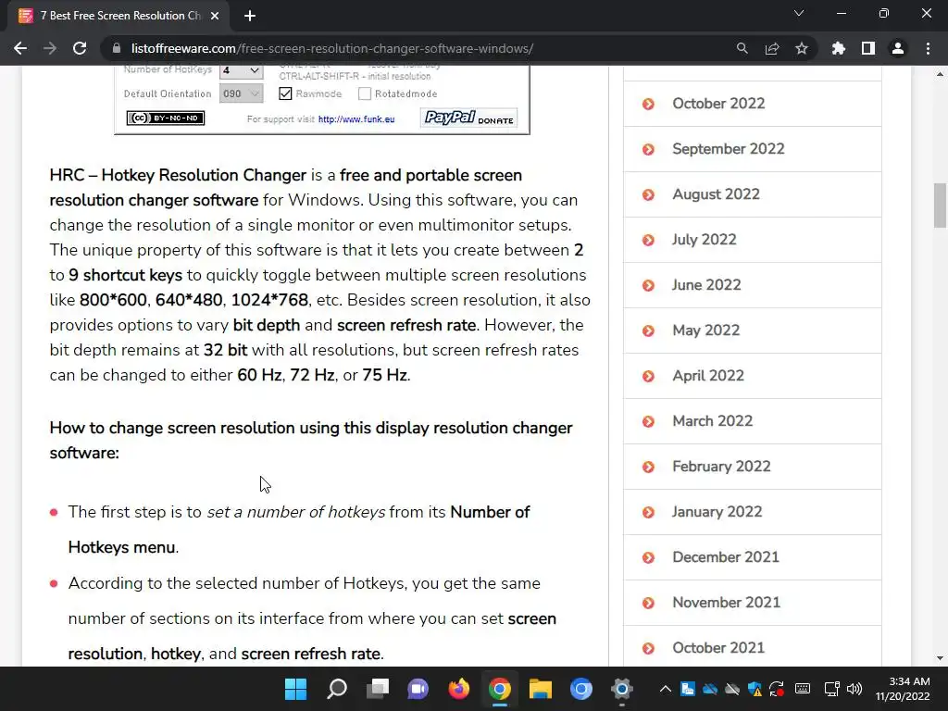This screenshot has height=711, width=948.
Task: Open Settings gear on the taskbar
Action: pyautogui.click(x=621, y=689)
